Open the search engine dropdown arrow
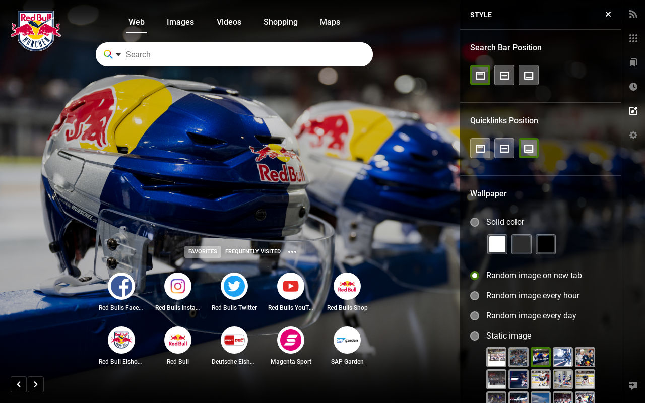The width and height of the screenshot is (645, 403). coord(118,54)
